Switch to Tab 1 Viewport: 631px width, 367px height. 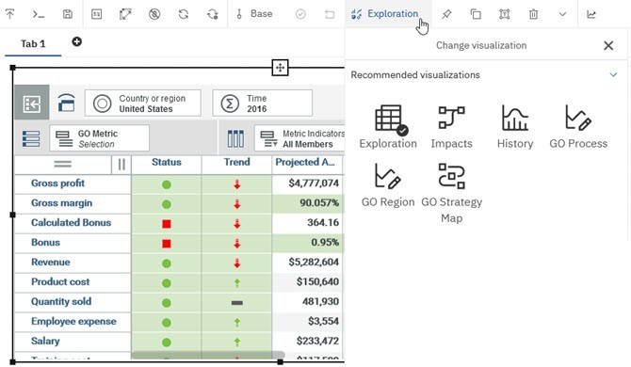point(33,43)
